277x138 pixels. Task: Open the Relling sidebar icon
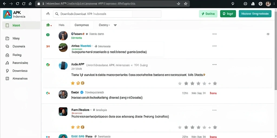pyautogui.click(x=7, y=55)
